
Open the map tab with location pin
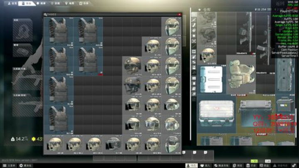(70, 3)
